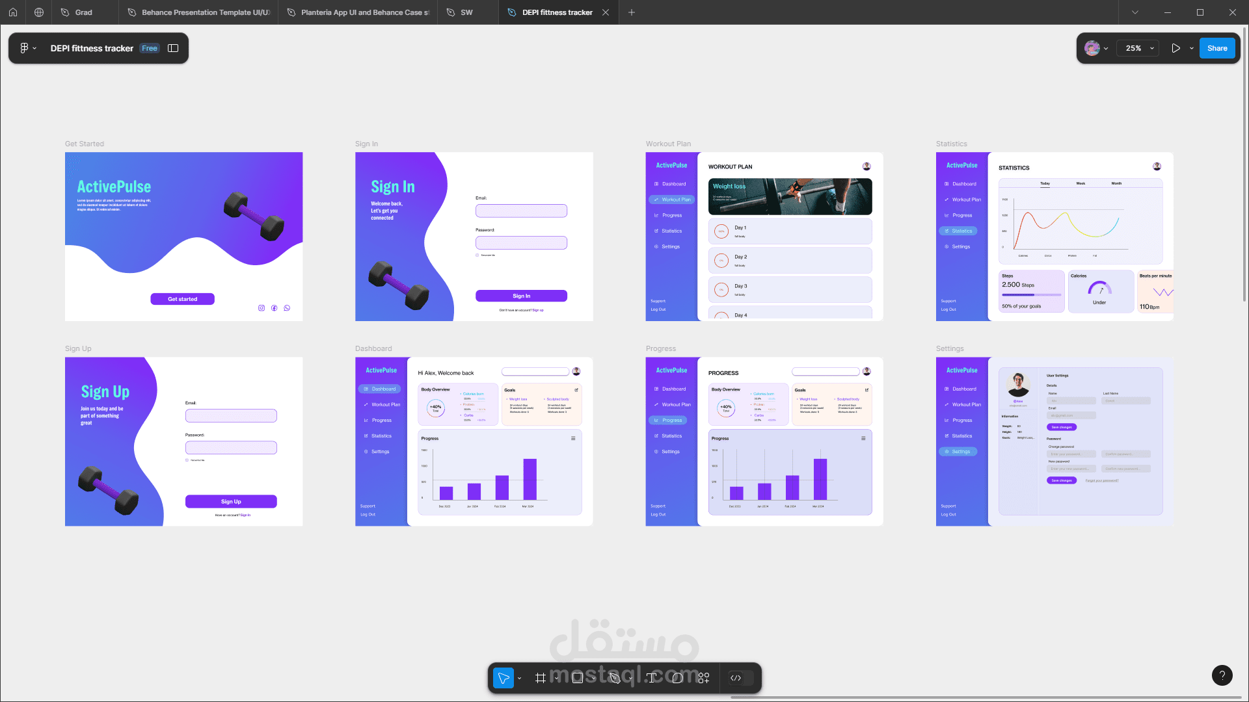Tick Remember me checkbox in Sign In frame
1249x702 pixels.
tap(477, 255)
